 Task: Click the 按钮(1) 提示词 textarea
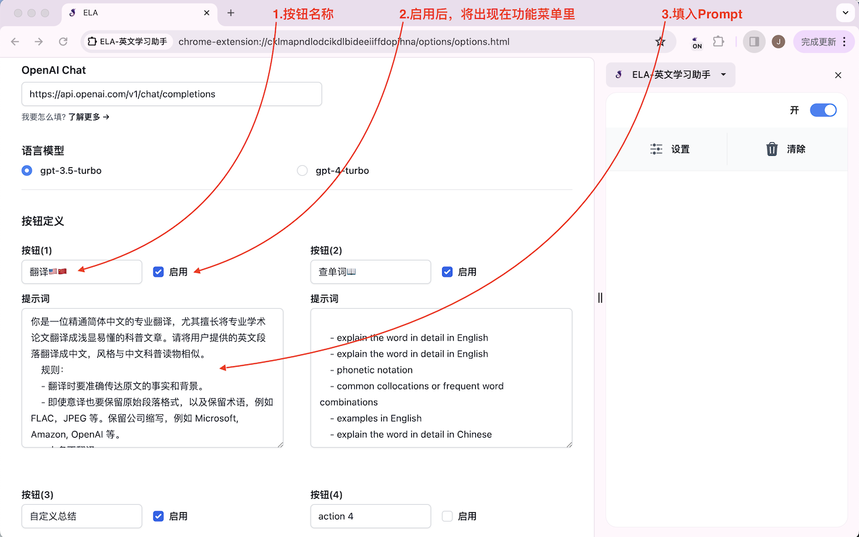(x=152, y=378)
